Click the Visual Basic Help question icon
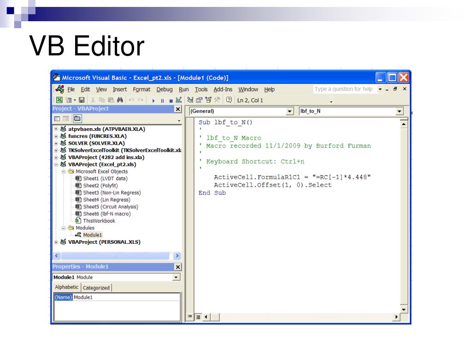This screenshot has height=354, width=472. 229,100
